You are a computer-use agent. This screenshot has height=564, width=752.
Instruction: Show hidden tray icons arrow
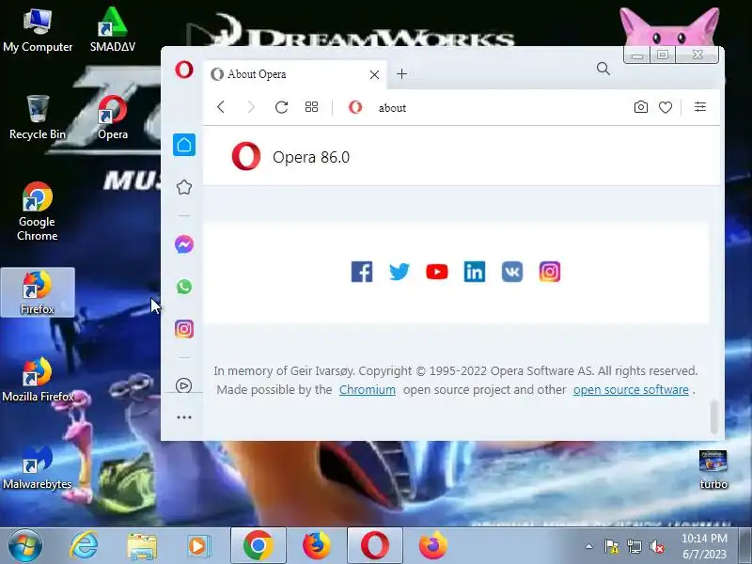[x=589, y=546]
